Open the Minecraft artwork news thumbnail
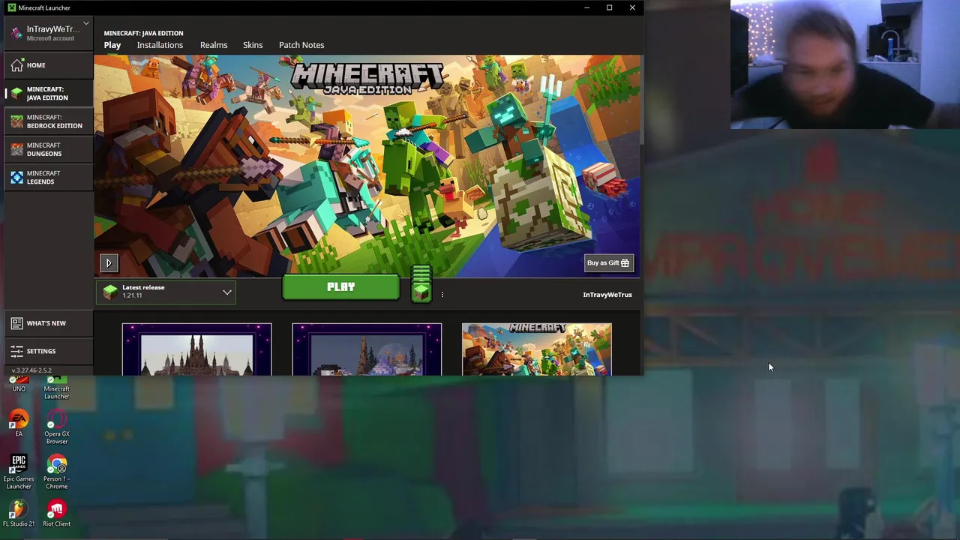The height and width of the screenshot is (540, 960). (x=537, y=349)
